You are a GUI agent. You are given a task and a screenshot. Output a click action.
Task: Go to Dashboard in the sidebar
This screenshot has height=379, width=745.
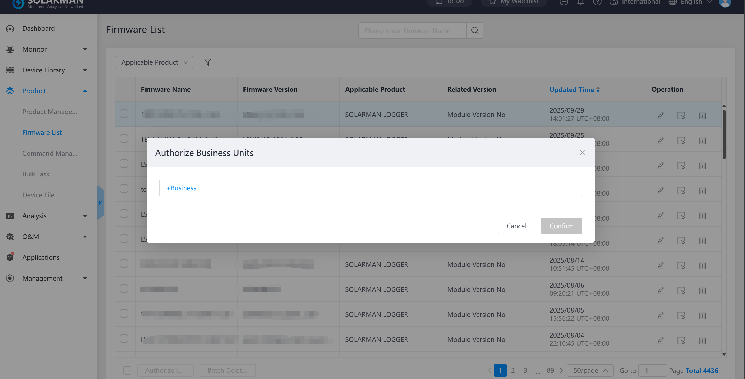[x=39, y=28]
